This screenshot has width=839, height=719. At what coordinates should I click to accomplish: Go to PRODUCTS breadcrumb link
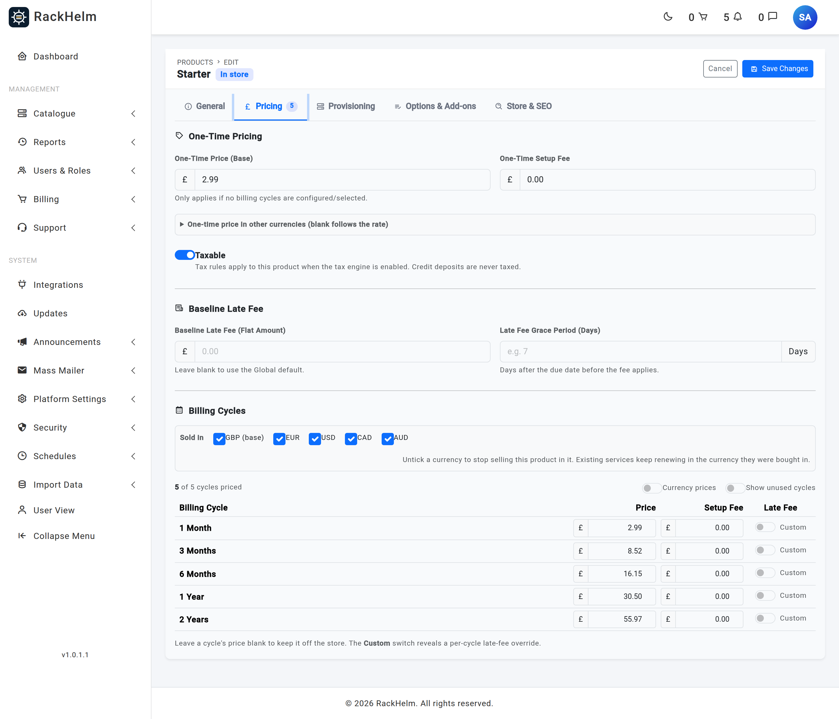click(195, 62)
